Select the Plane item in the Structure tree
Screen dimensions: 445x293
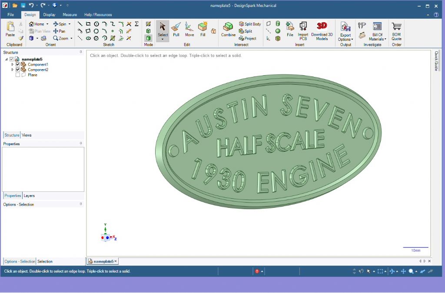[32, 75]
